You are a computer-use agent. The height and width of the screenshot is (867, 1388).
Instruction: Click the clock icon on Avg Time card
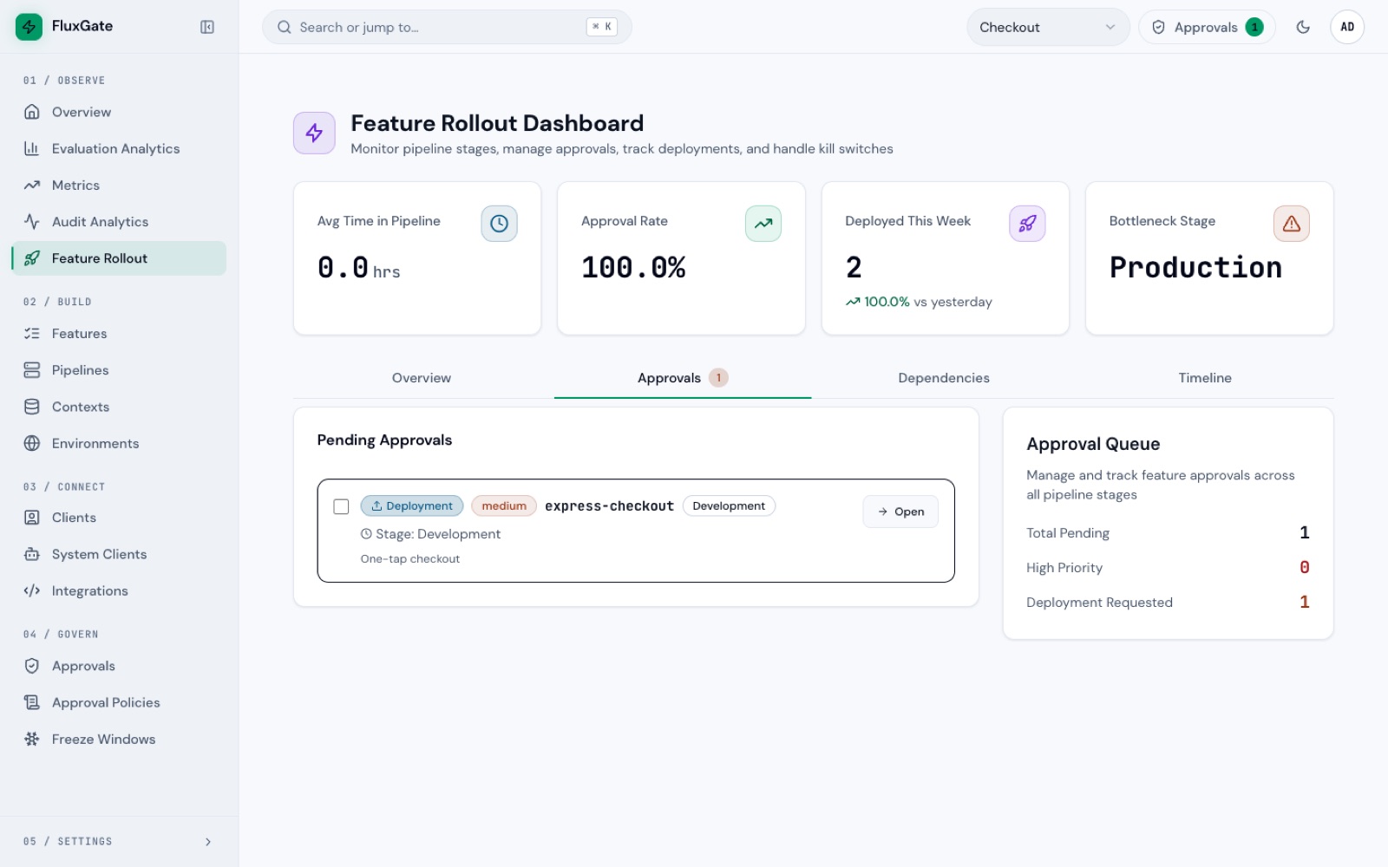[499, 224]
